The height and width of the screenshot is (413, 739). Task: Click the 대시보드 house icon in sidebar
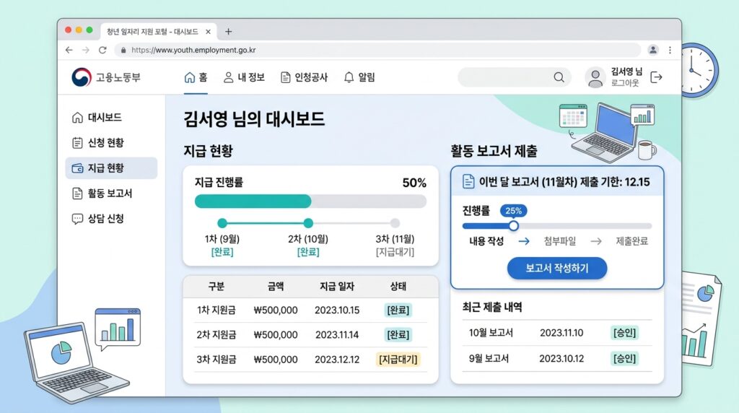(77, 118)
